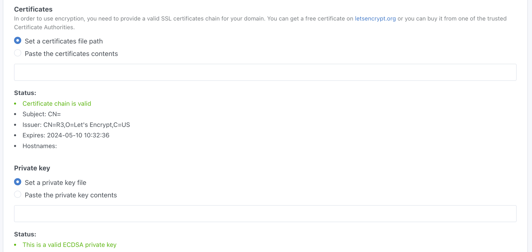Click the 'Private key' section heading
The height and width of the screenshot is (252, 532).
click(32, 168)
